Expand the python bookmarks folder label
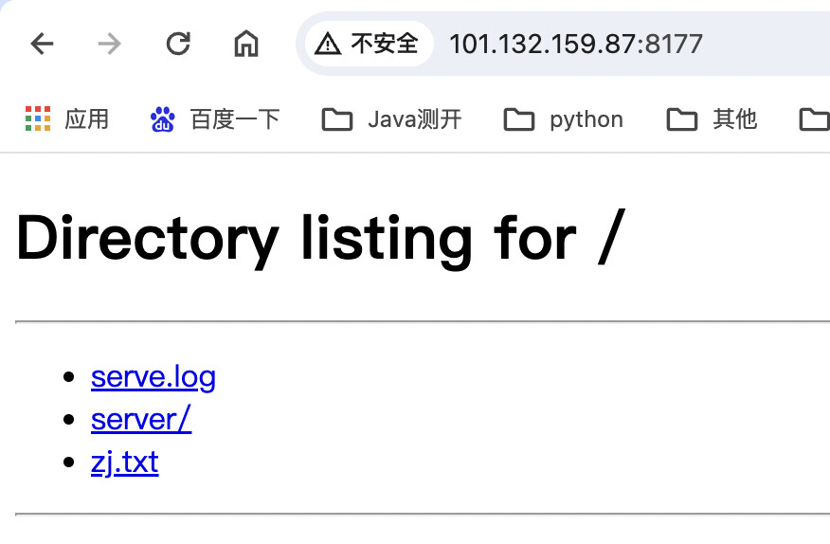The image size is (830, 544). (x=586, y=120)
